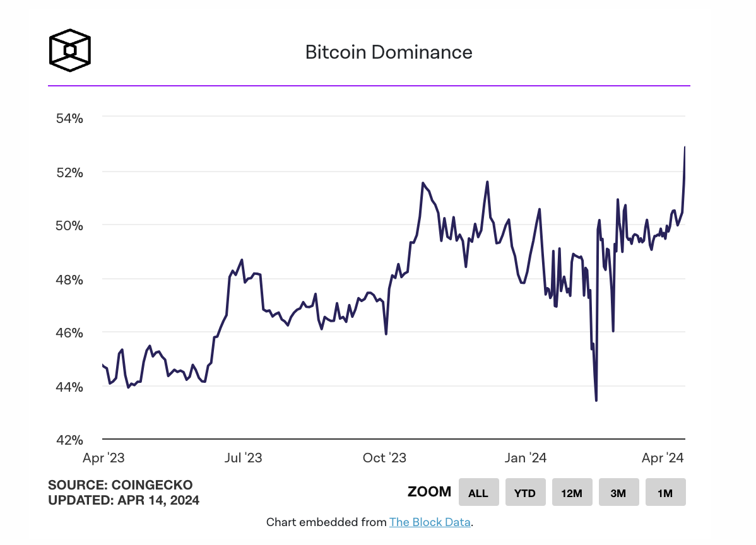Click the ZOOM label text

pos(429,493)
